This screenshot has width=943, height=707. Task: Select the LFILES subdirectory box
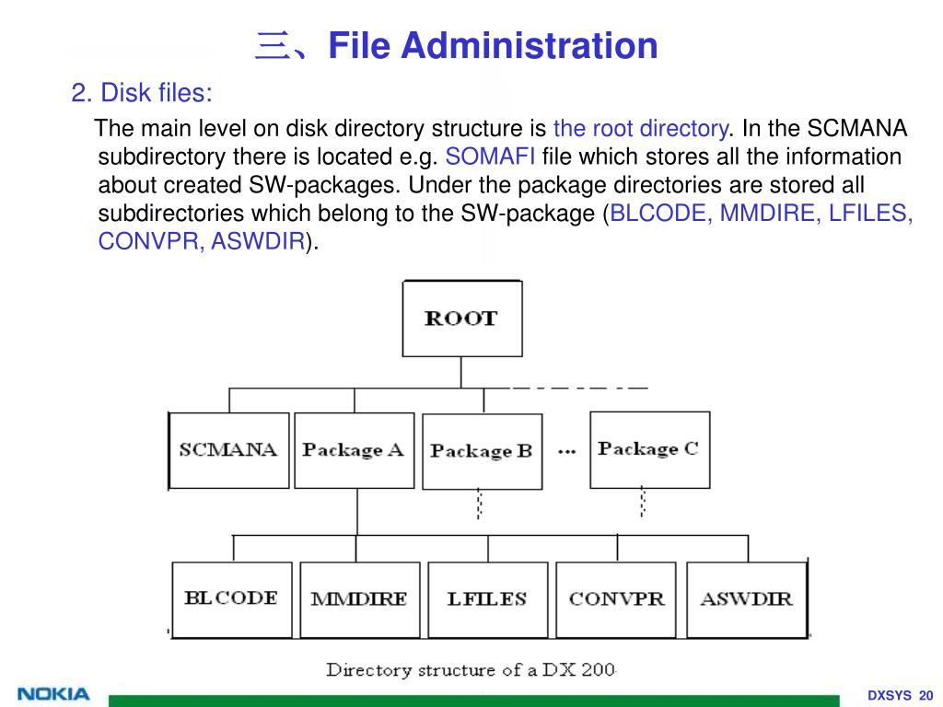[488, 600]
